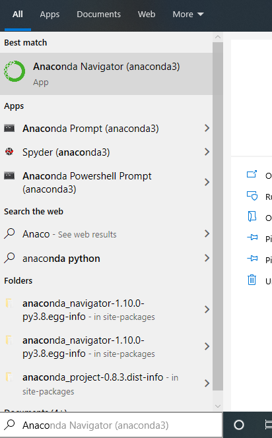Click the Anaconda Powershell Prompt terminal icon

pyautogui.click(x=9, y=175)
